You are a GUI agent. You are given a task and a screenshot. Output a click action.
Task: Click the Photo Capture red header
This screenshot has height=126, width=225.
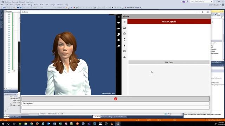pyautogui.click(x=169, y=22)
